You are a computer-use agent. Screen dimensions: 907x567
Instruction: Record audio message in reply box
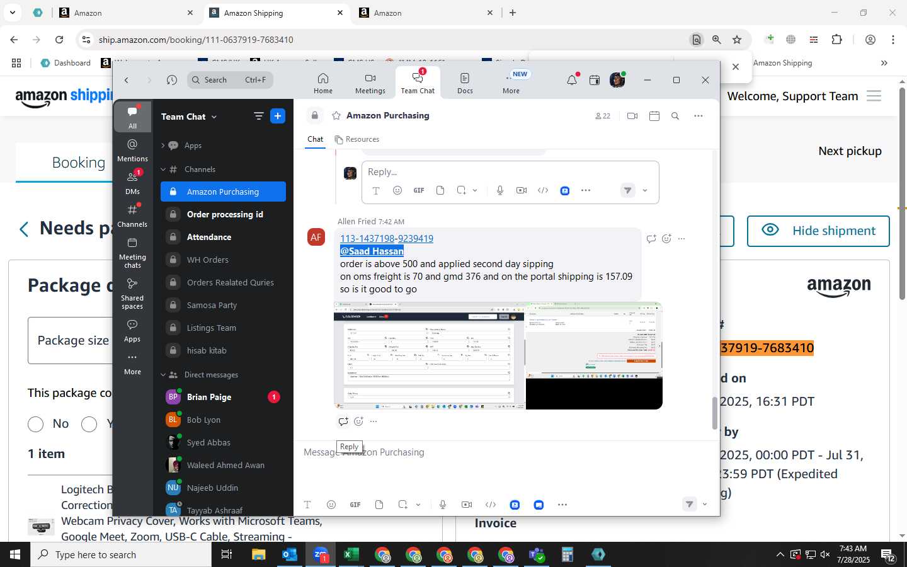click(500, 190)
